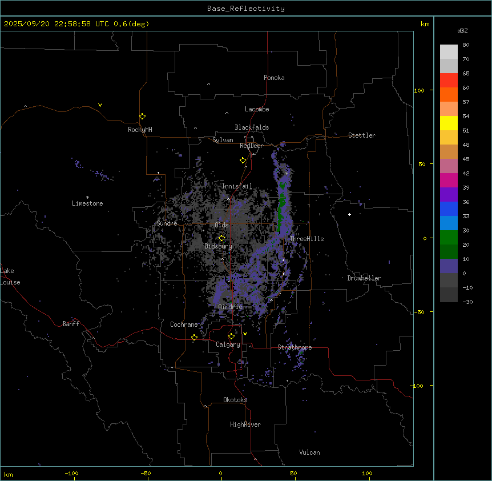Viewport: 492px width, 481px height.
Task: Click the yellow diamond marker above Calgary label
Action: tap(231, 336)
